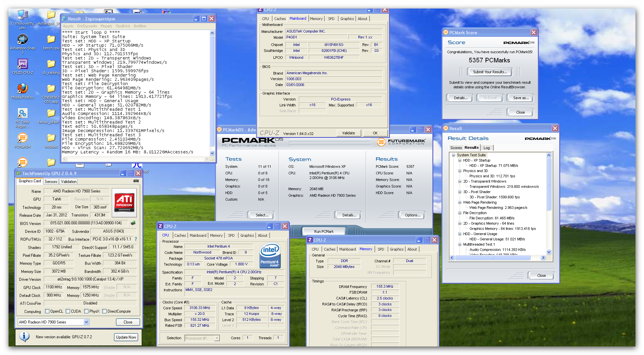Open the Log tab in Result Details
Screen dimensions: 644x355
(487, 148)
